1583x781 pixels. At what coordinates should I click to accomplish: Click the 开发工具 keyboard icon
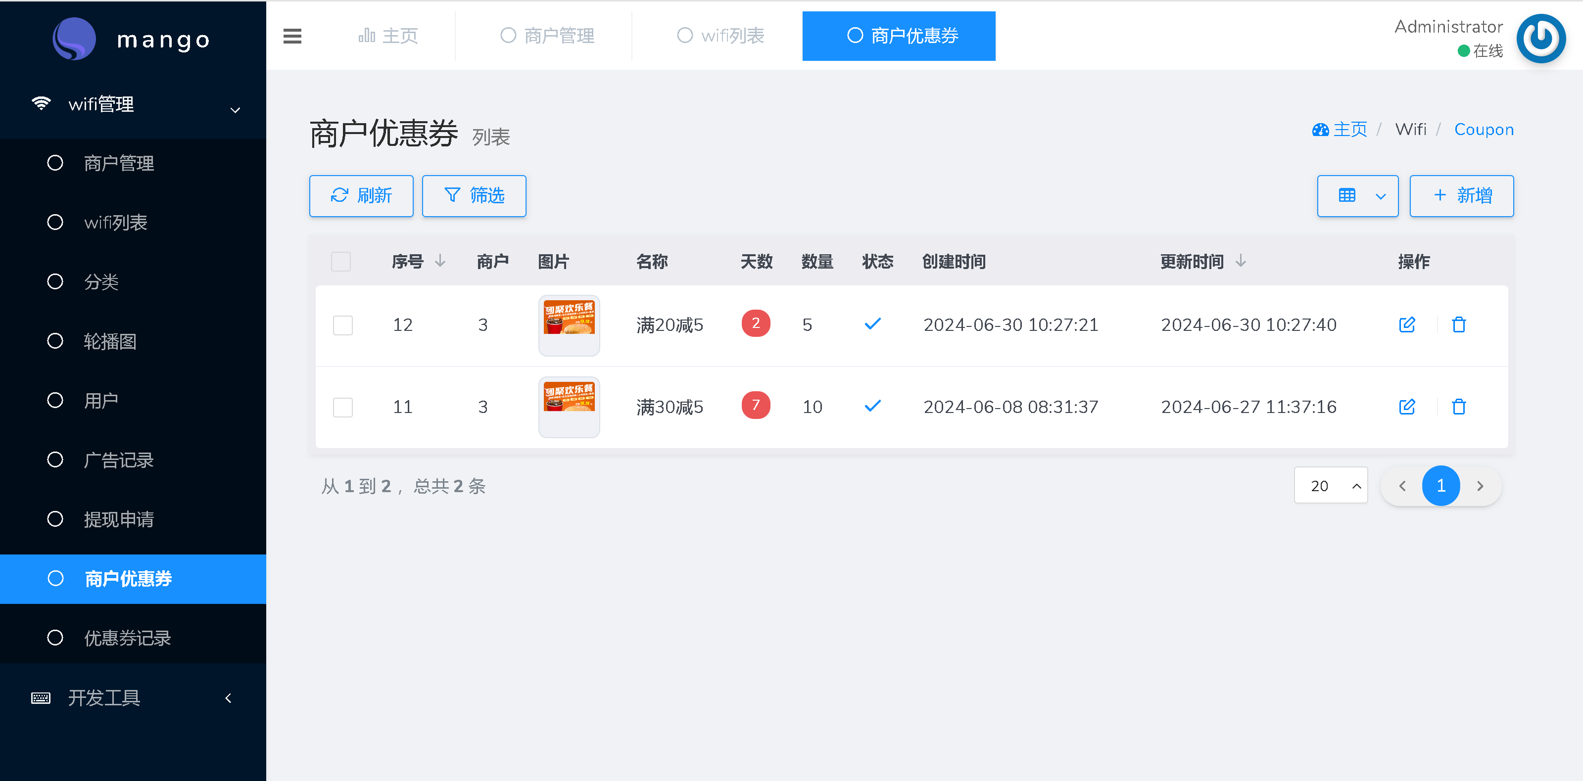coord(40,697)
